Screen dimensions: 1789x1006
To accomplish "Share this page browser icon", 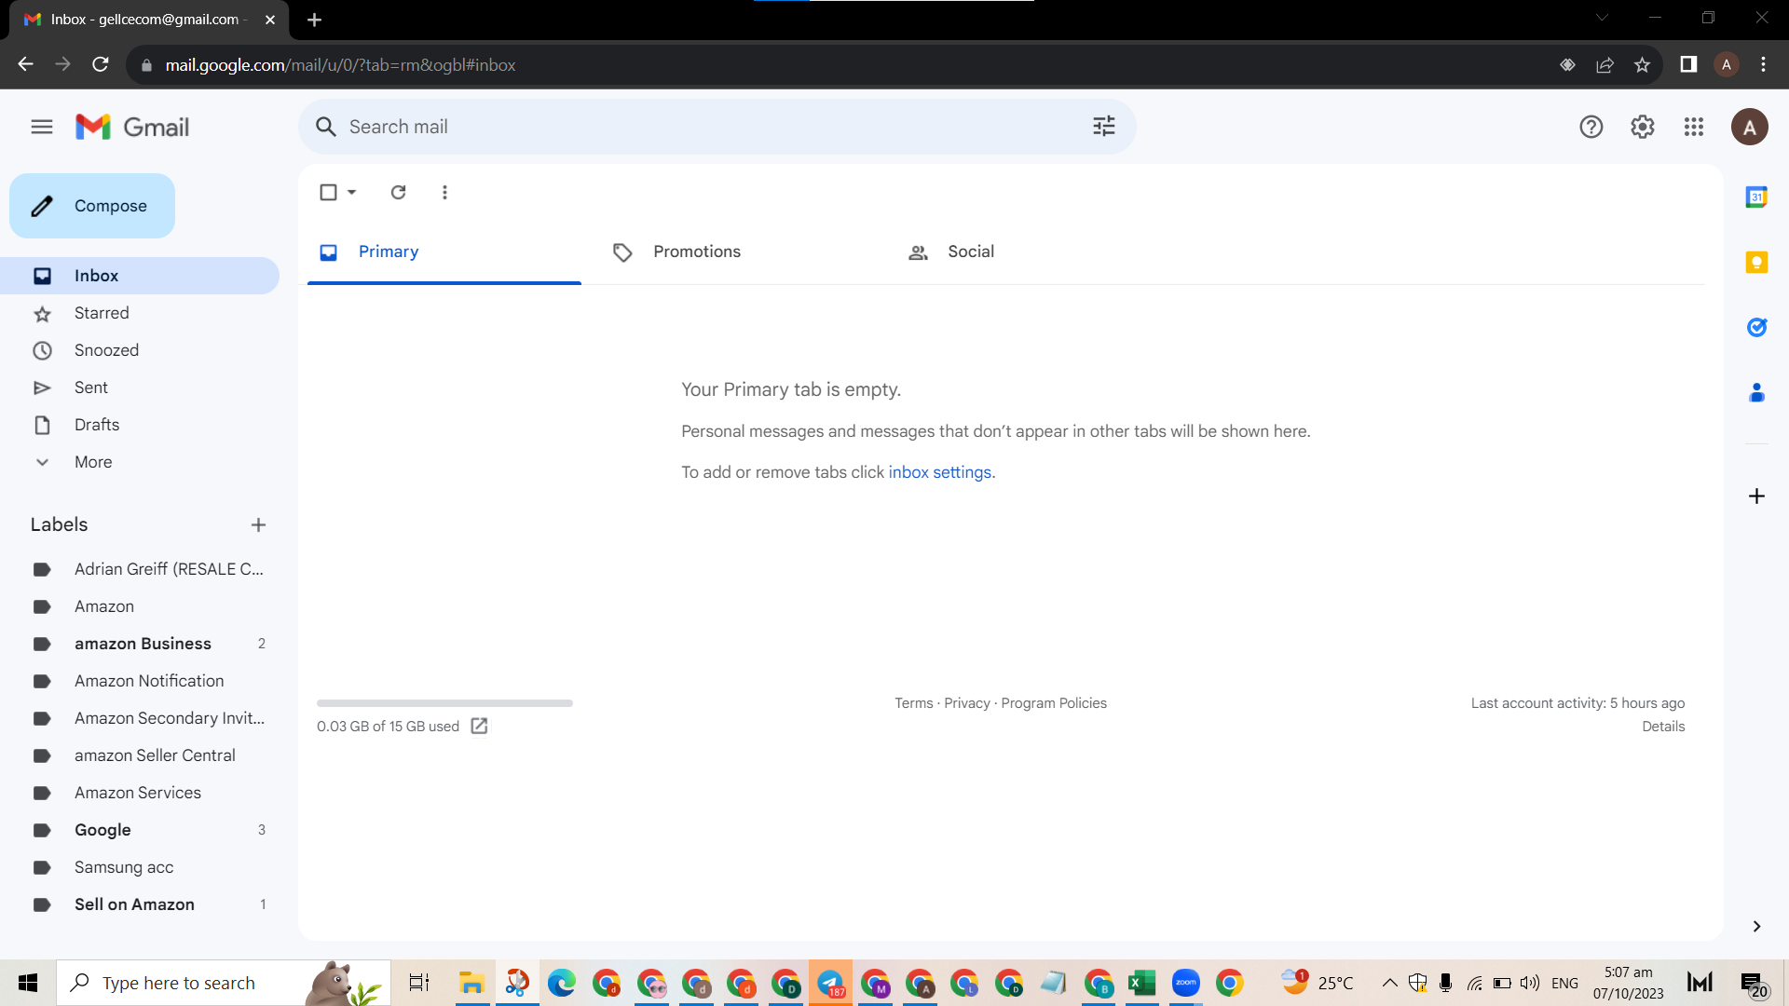I will [1605, 64].
